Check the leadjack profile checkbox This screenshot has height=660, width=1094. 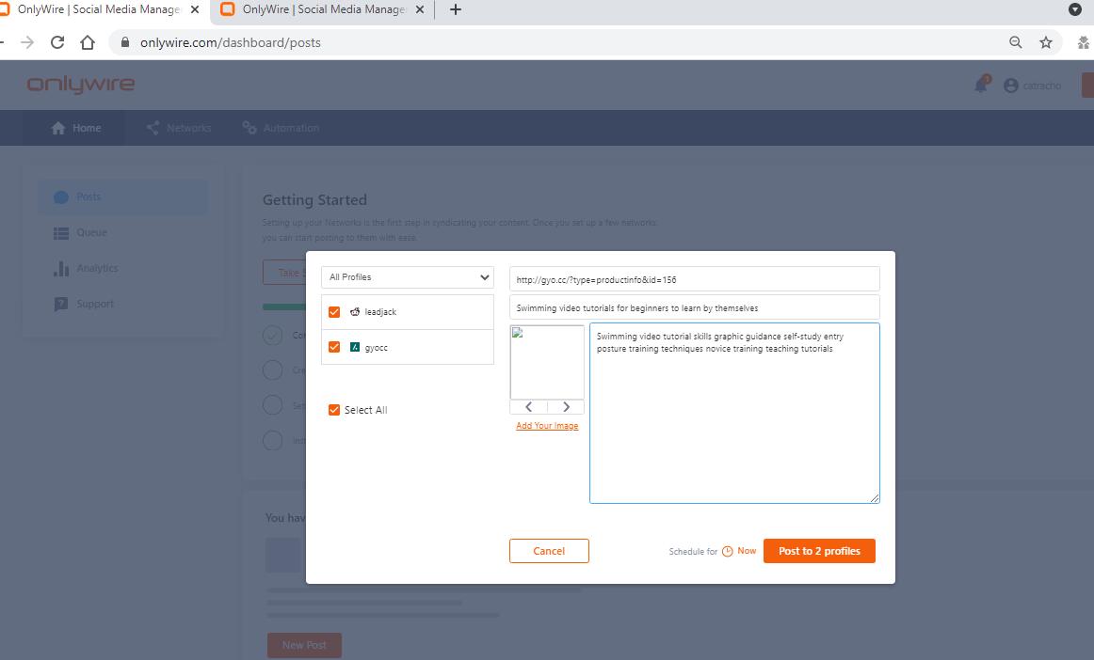334,311
